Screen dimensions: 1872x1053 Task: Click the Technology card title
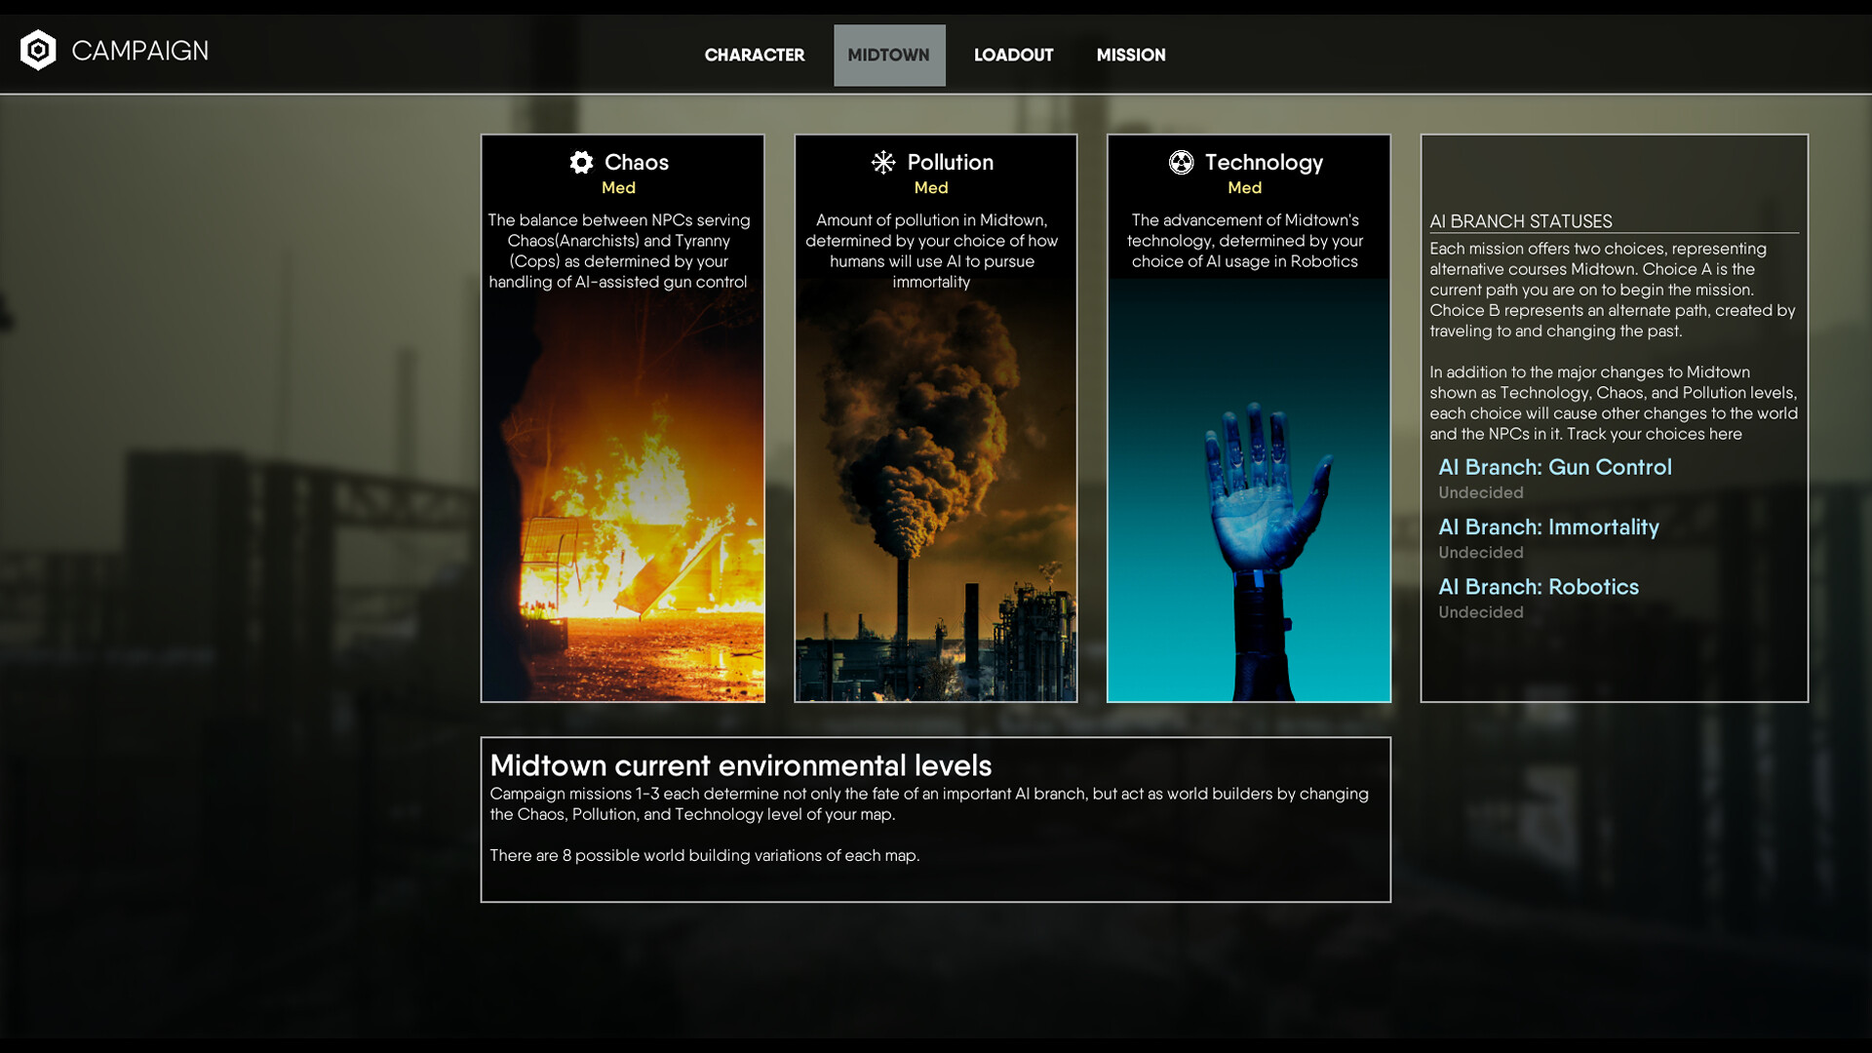coord(1264,162)
